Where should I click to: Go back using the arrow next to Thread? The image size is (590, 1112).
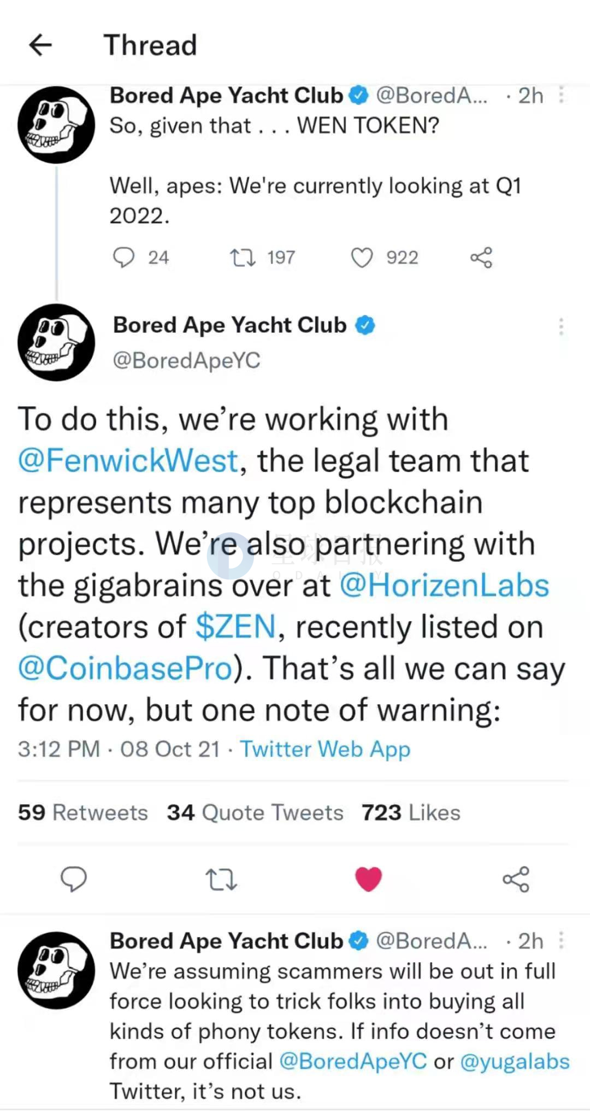(x=40, y=45)
